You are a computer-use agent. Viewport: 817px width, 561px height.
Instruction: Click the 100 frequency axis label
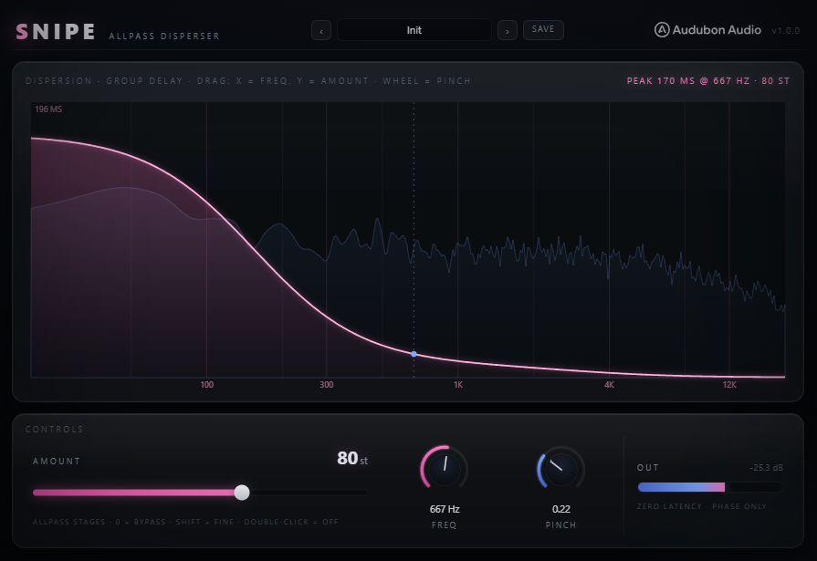[x=207, y=385]
